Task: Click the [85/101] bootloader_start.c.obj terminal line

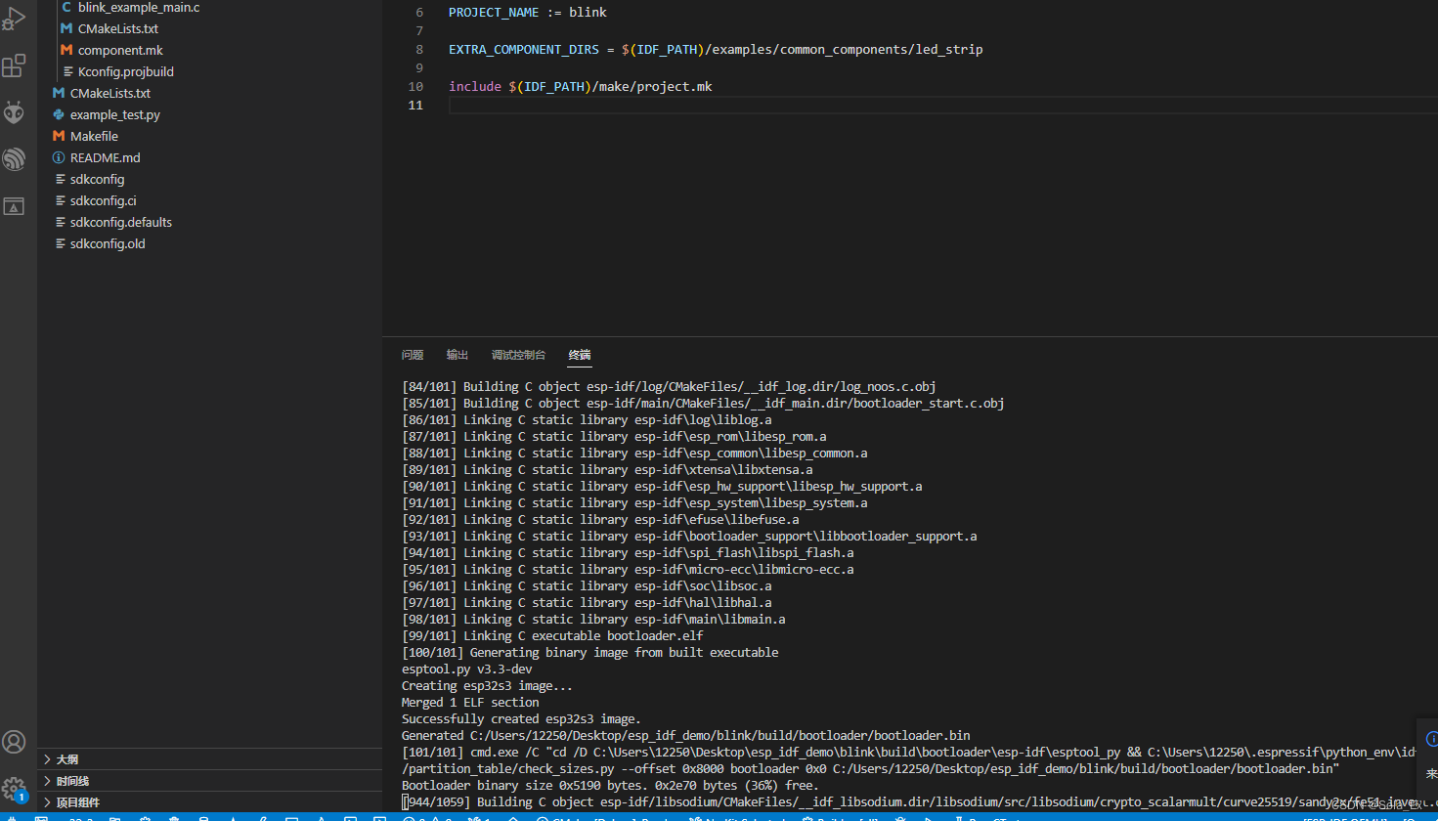Action: 703,404
